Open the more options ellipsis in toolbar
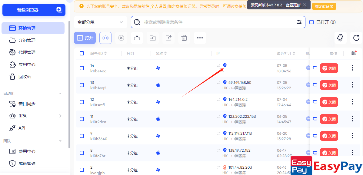The width and height of the screenshot is (363, 175). pyautogui.click(x=200, y=38)
